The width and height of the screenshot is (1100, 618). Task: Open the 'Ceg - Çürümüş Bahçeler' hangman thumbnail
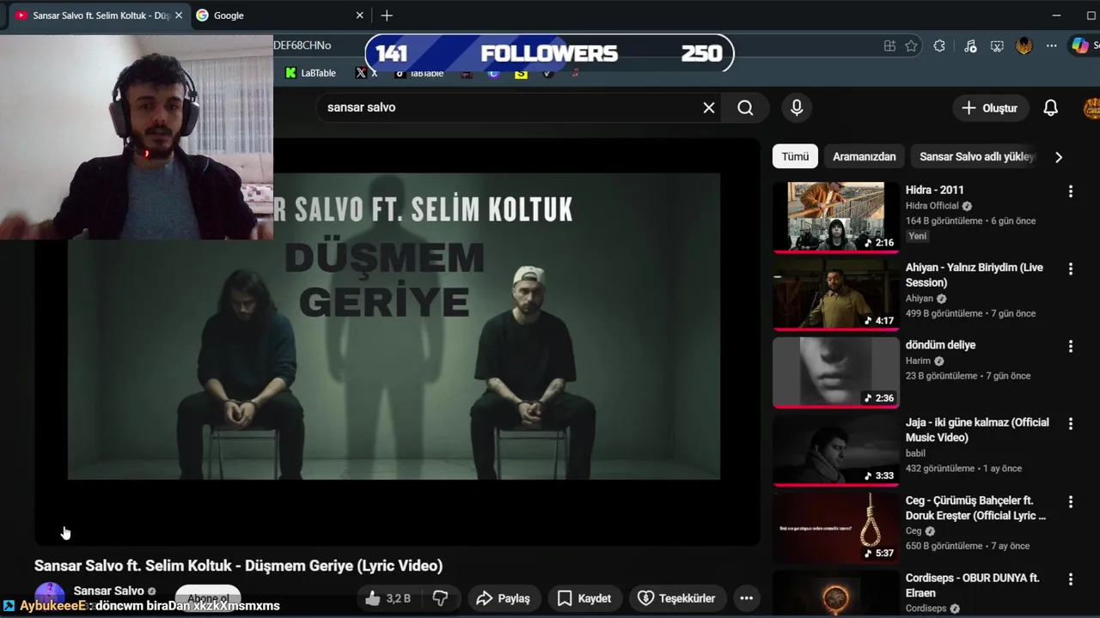coord(835,527)
